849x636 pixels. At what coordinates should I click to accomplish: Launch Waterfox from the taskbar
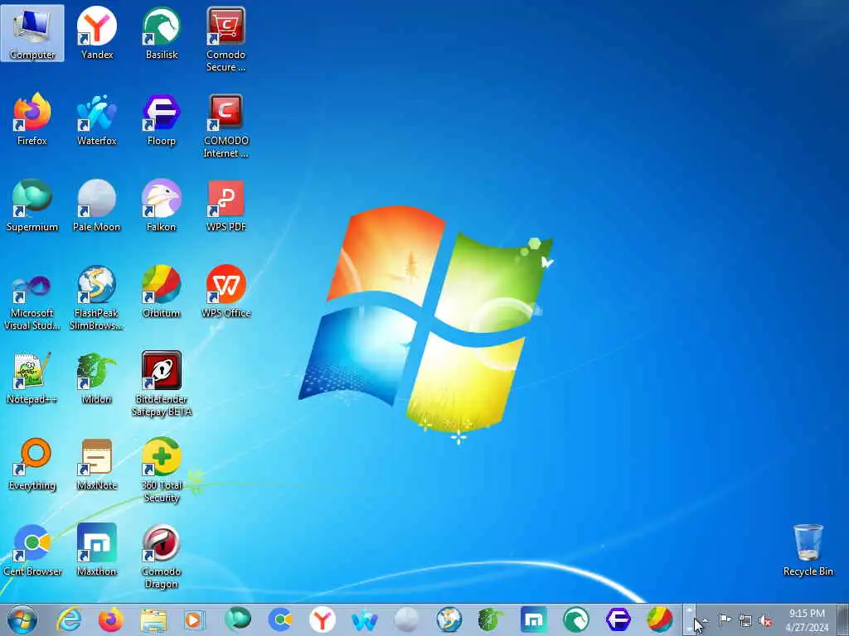(x=365, y=619)
